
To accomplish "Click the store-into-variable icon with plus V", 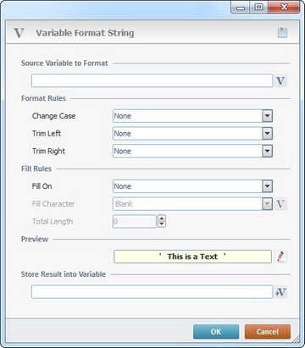I will click(280, 292).
